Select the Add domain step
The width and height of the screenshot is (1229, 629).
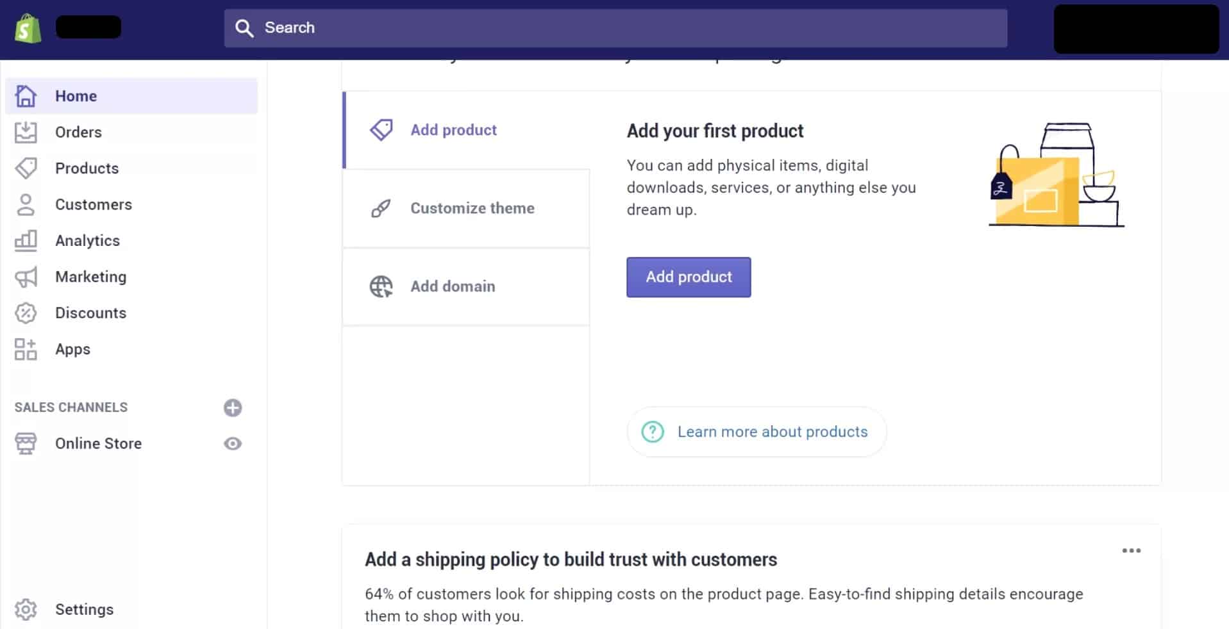click(466, 286)
